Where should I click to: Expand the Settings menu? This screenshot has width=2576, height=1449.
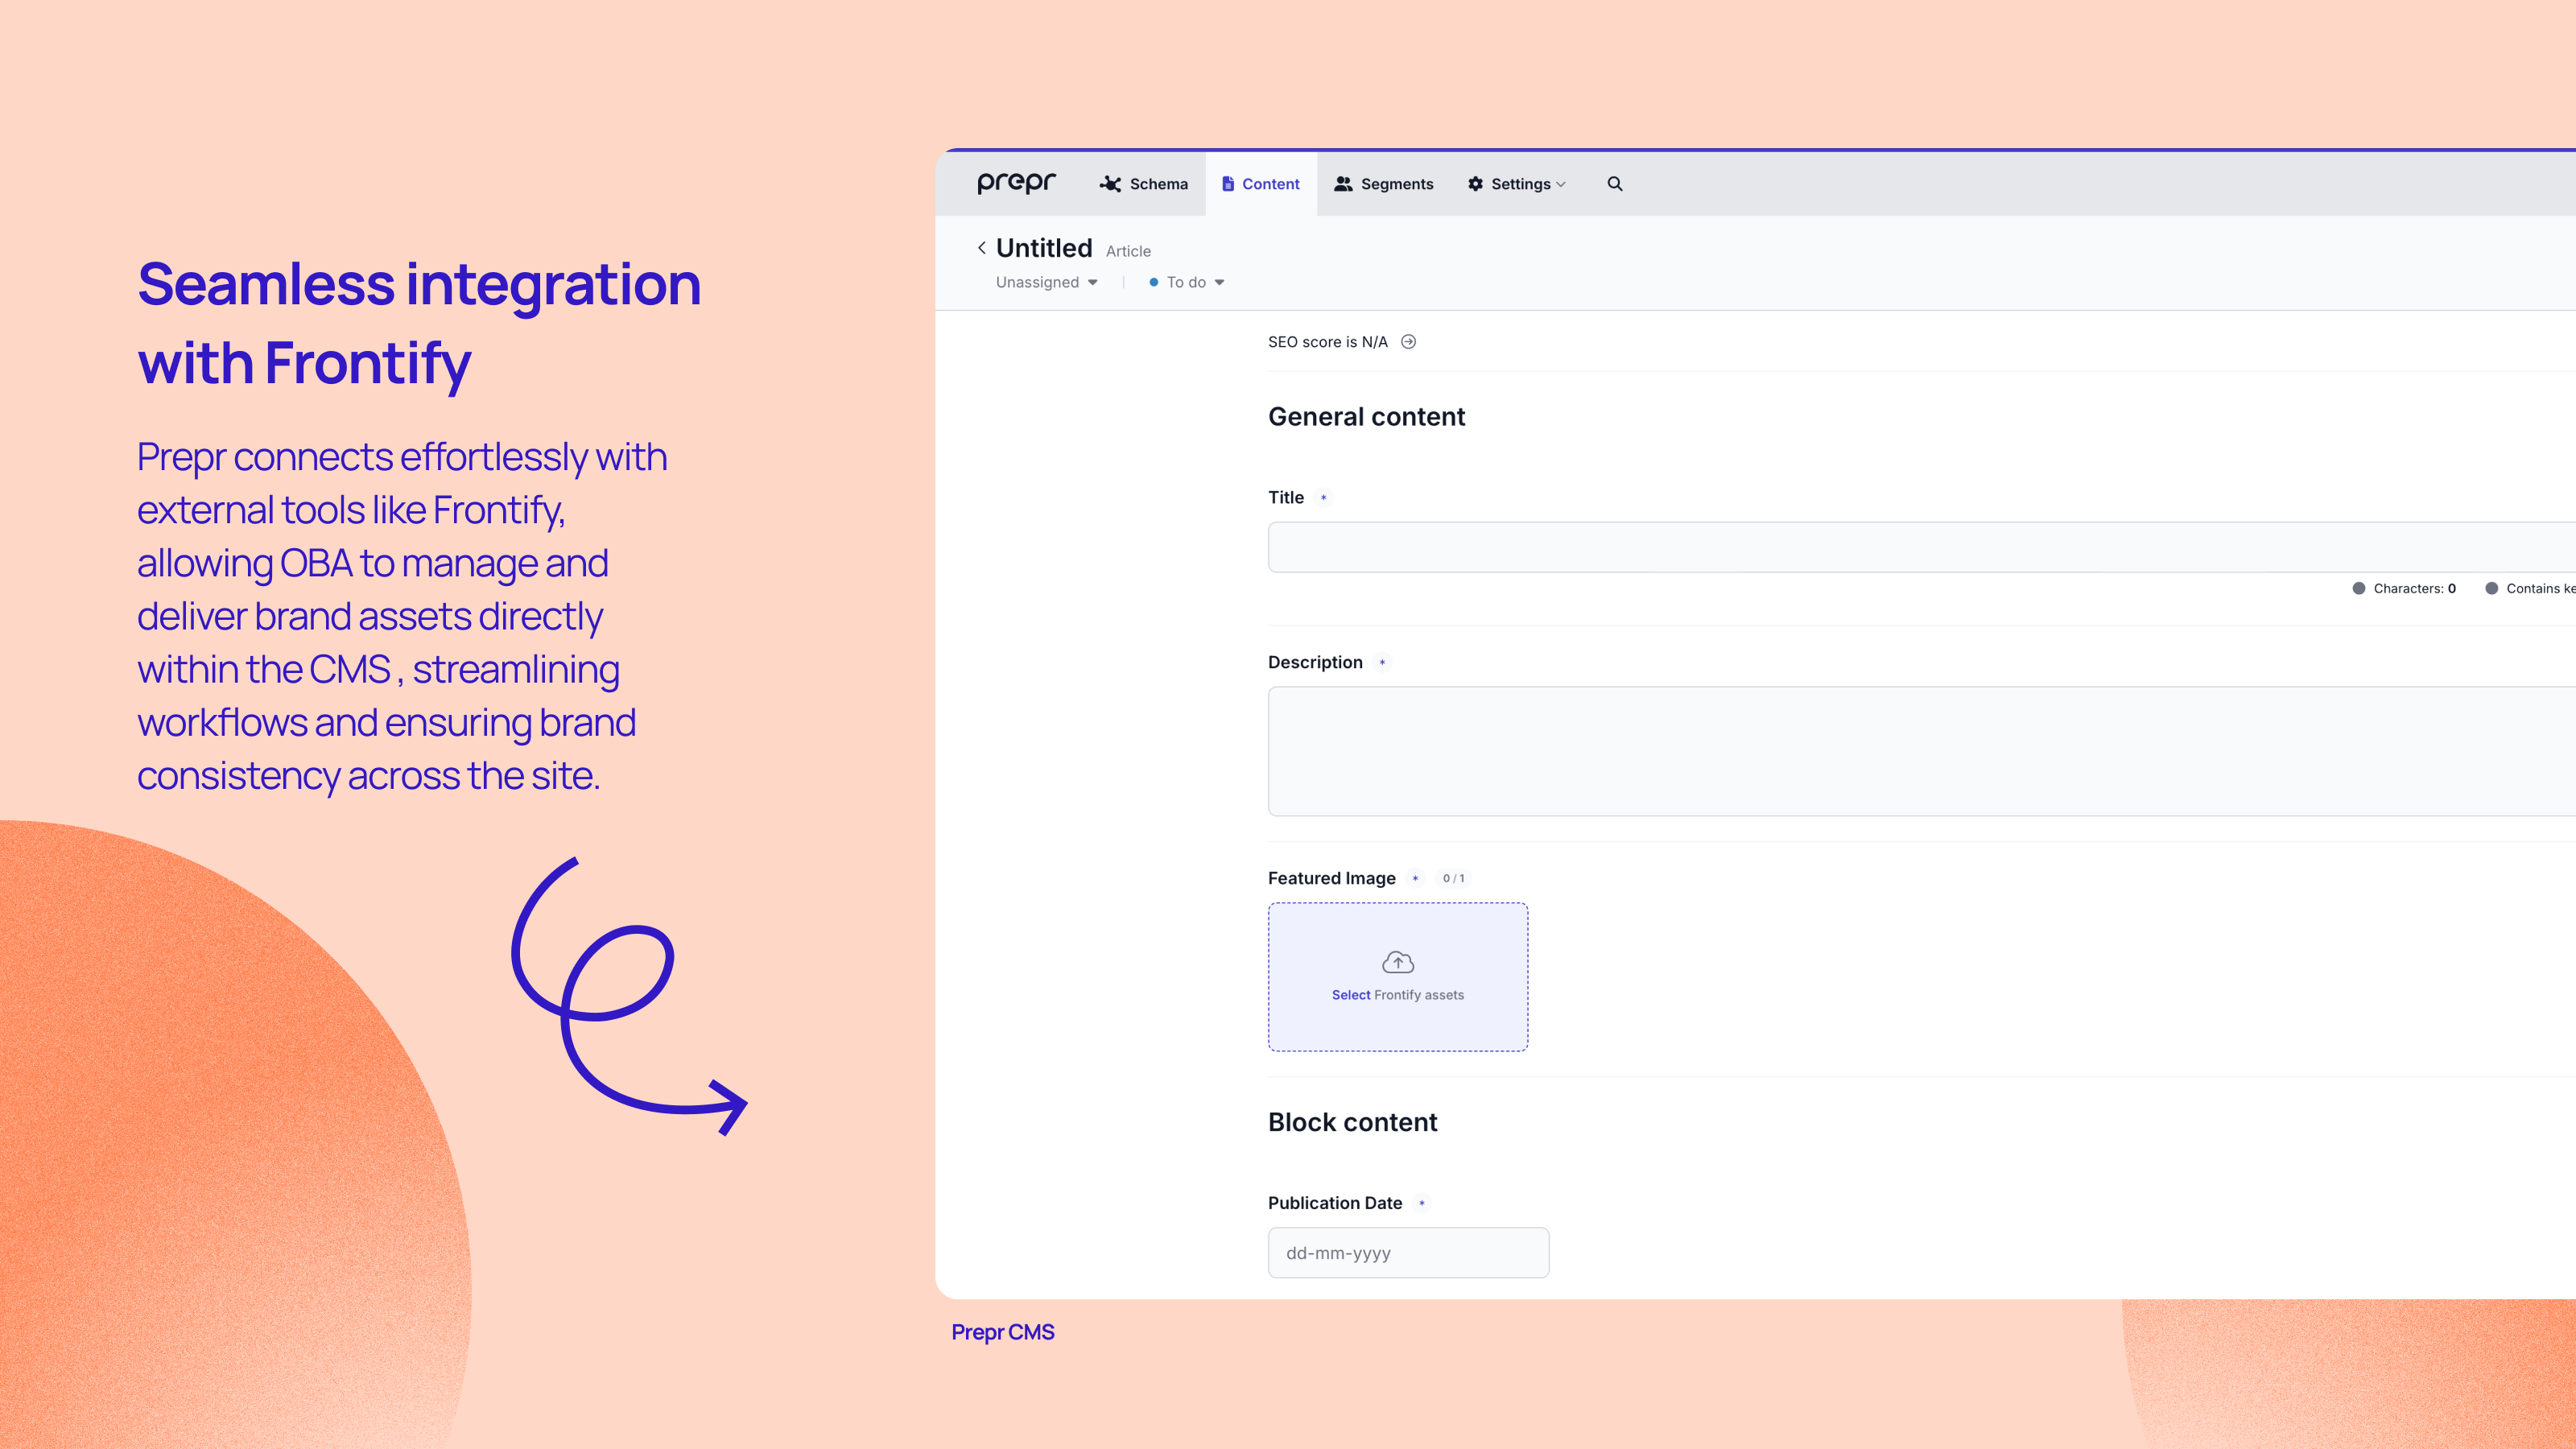(x=1517, y=184)
